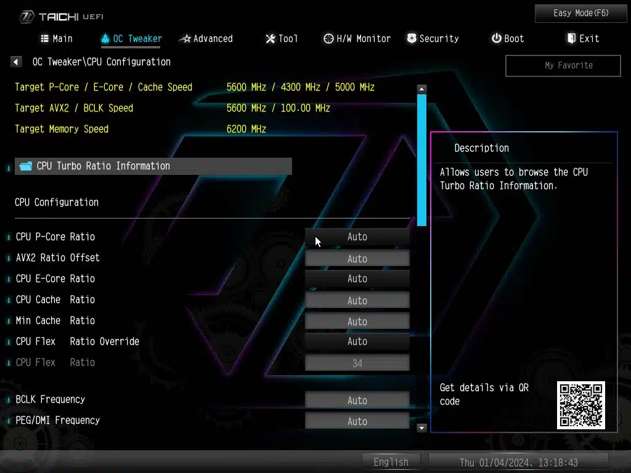
Task: Click the Easy Mode(F6) button
Action: [580, 13]
